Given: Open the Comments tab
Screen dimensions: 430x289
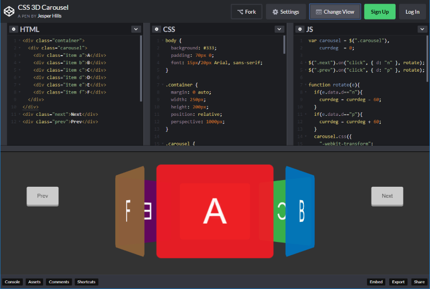Looking at the screenshot, I should pyautogui.click(x=59, y=282).
